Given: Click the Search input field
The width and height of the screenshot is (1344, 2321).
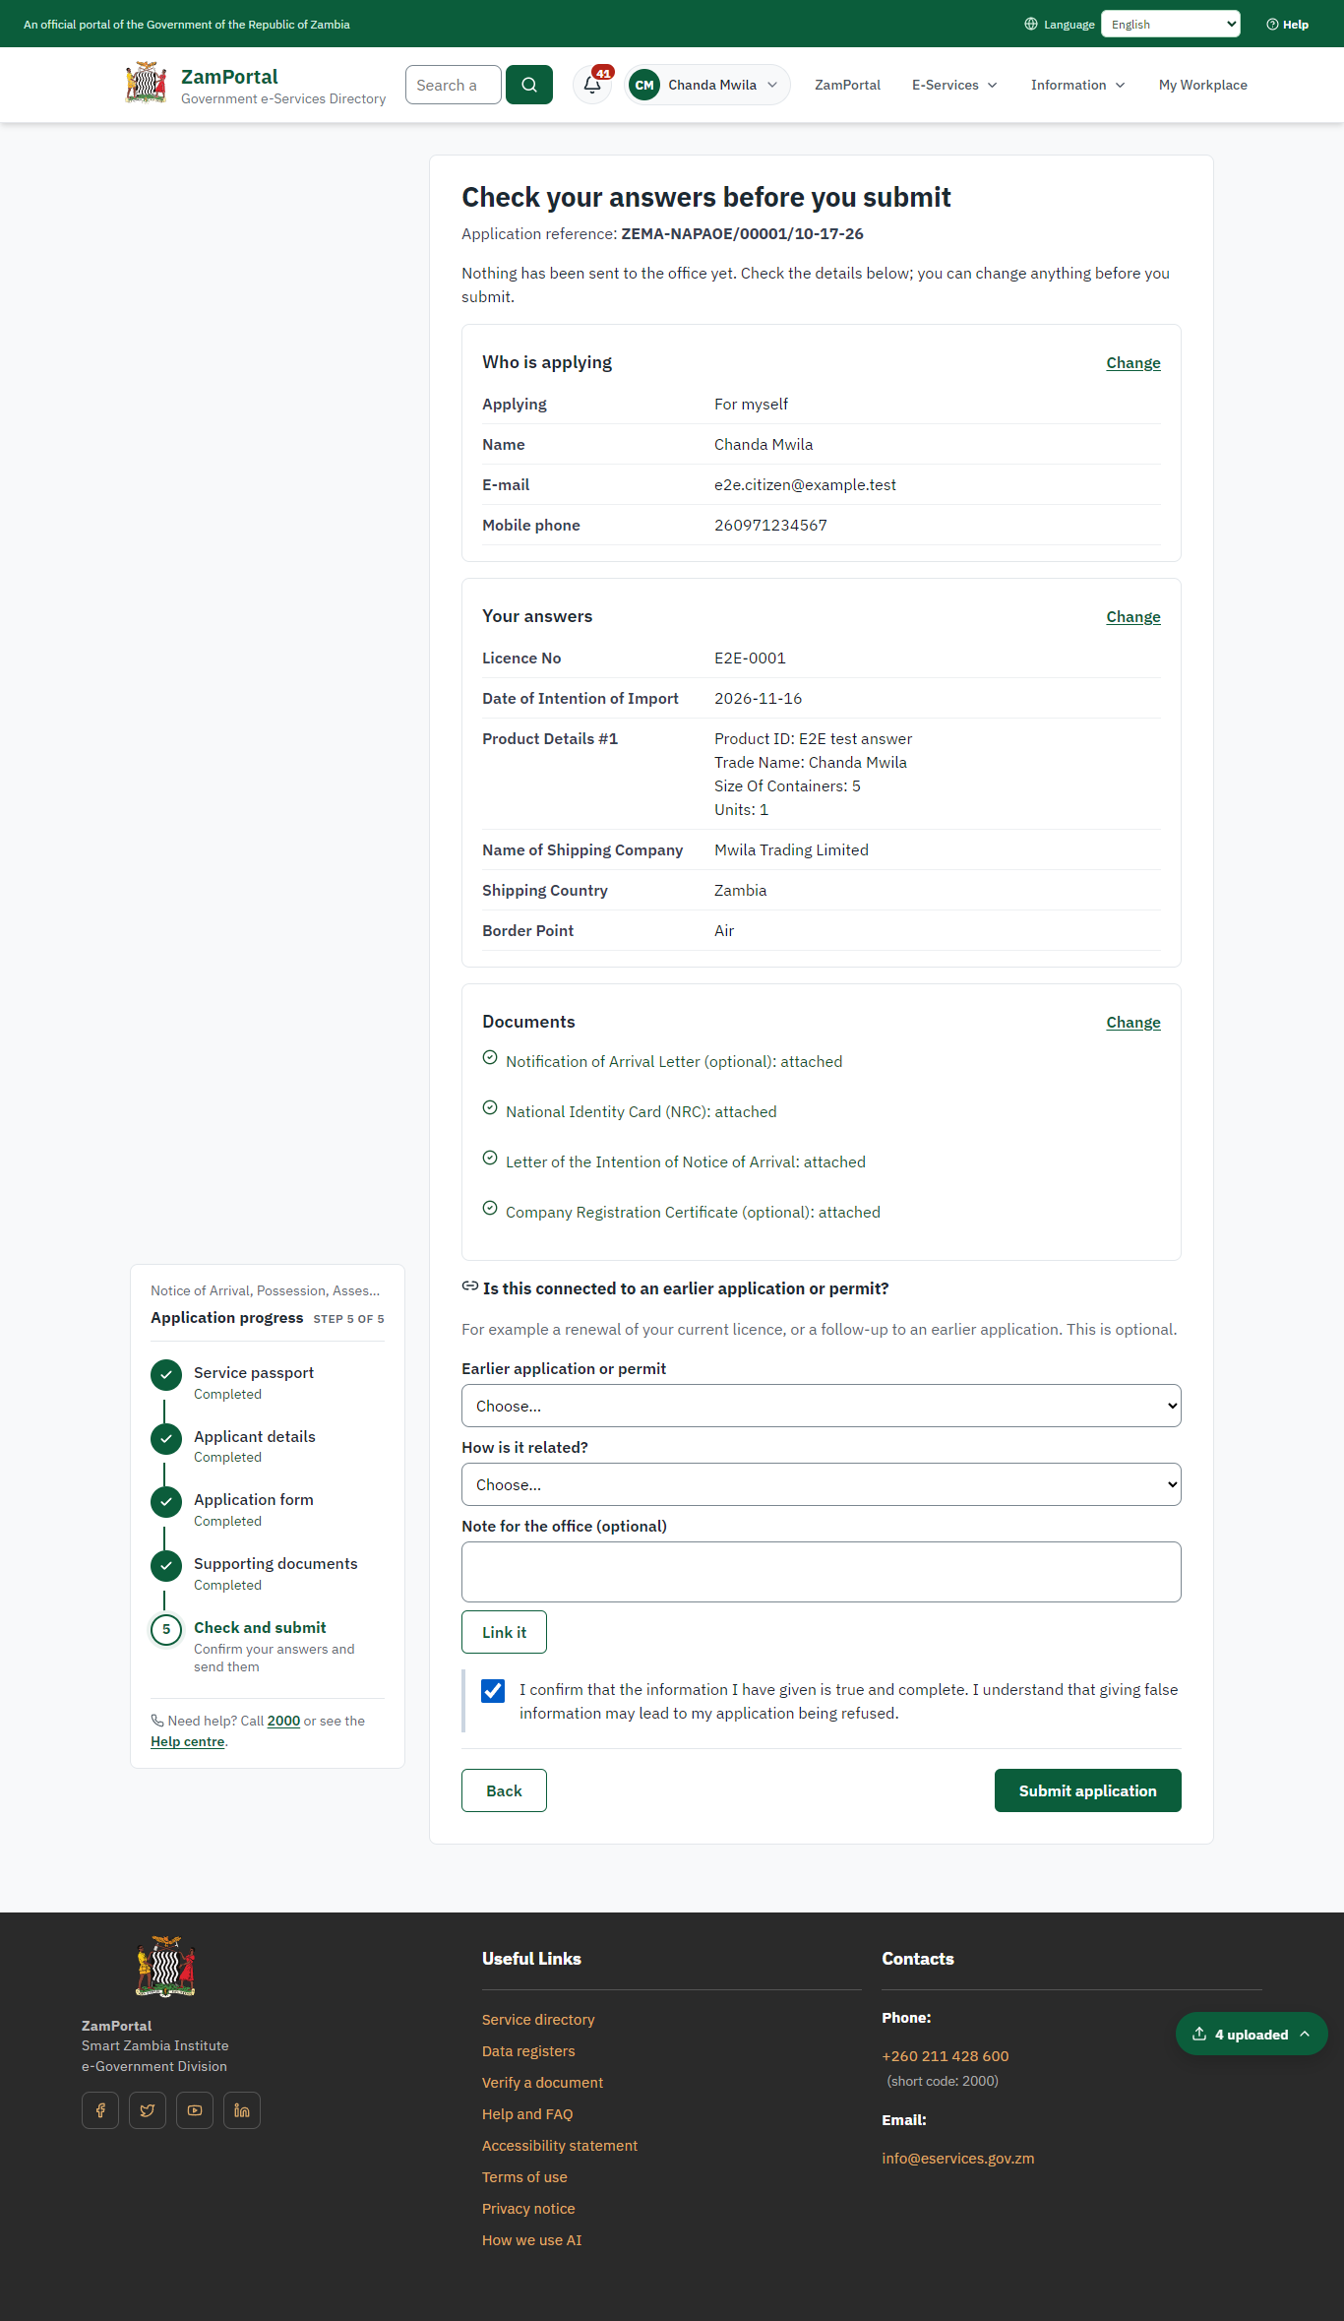Looking at the screenshot, I should pyautogui.click(x=454, y=85).
